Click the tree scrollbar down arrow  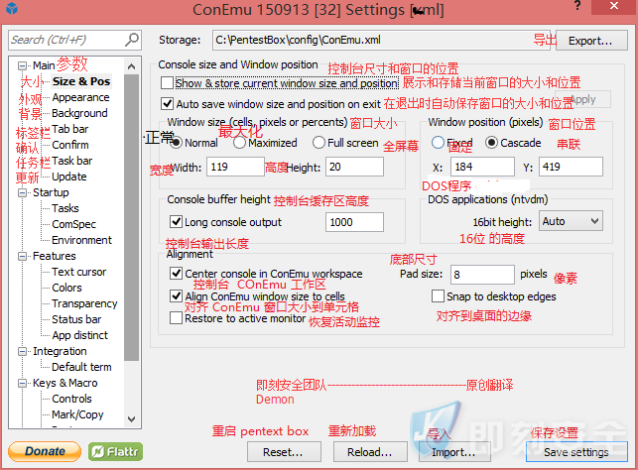click(x=131, y=418)
